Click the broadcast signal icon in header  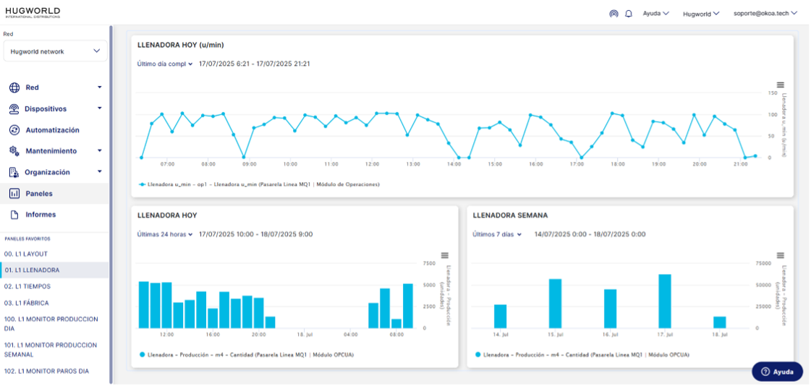click(613, 13)
